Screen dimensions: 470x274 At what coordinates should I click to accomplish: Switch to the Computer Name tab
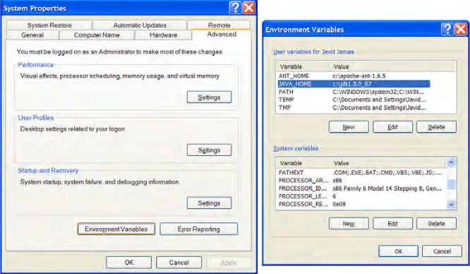click(97, 35)
